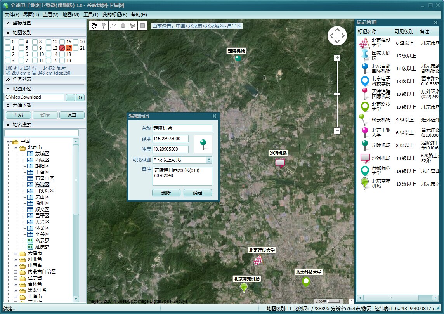Click the 地名搜索 search input field
Image resolution: width=444 pixels, height=314 pixels.
coord(42,132)
